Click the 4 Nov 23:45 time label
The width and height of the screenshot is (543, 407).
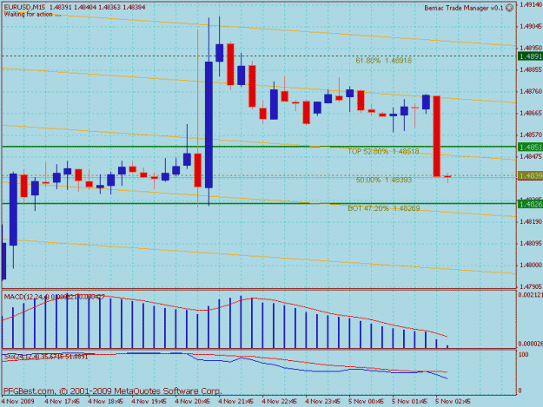point(322,402)
